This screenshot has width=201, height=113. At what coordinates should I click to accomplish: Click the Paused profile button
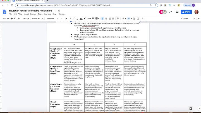[190, 5]
